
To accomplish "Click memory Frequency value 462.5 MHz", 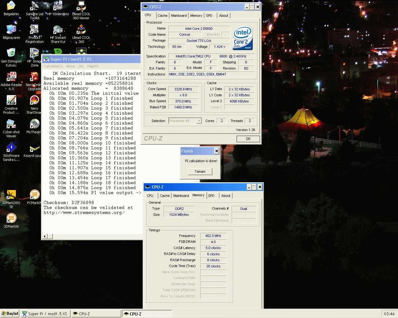I will coord(213,236).
